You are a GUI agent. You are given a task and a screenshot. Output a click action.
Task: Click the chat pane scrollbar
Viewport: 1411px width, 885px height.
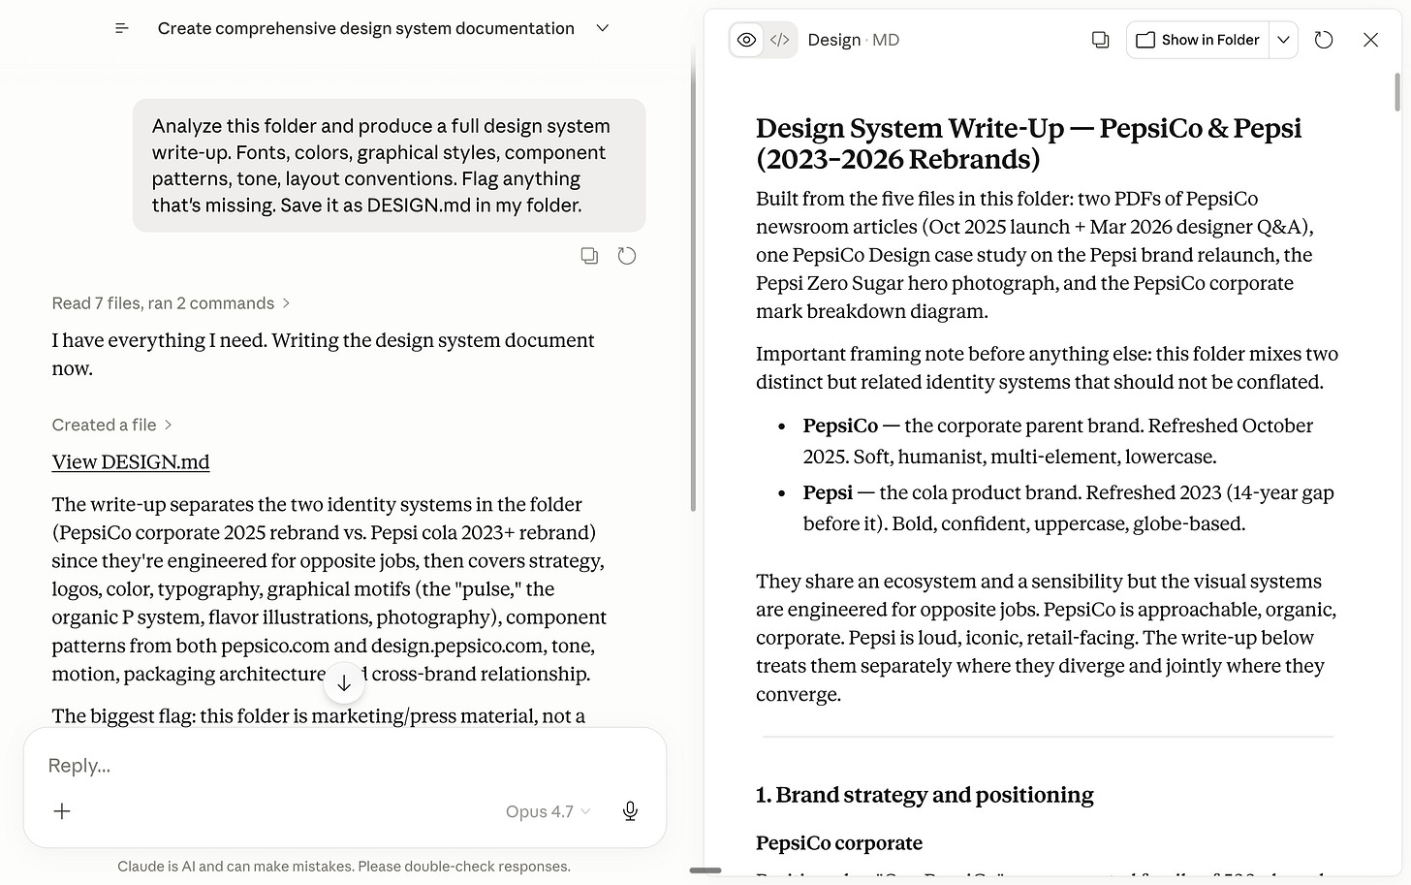693,281
